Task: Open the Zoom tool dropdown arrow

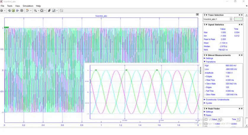Action: [39, 11]
